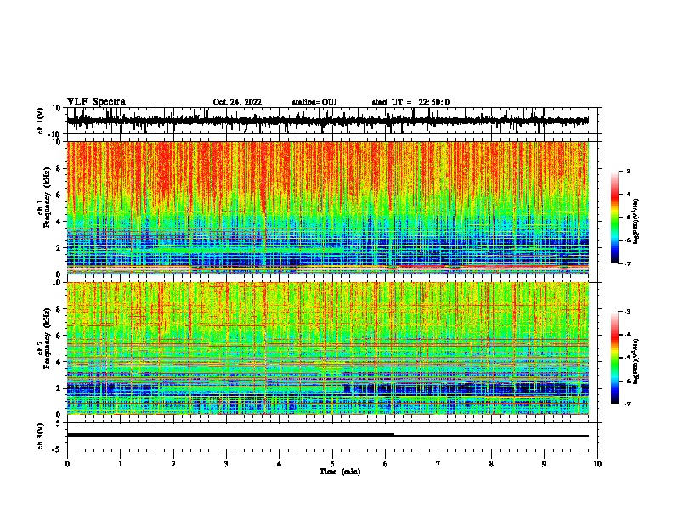Click time-axis tick label "1"
This screenshot has height=520, width=673.
(x=120, y=464)
